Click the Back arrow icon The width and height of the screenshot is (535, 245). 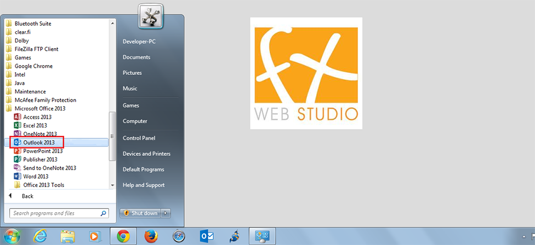(x=10, y=196)
